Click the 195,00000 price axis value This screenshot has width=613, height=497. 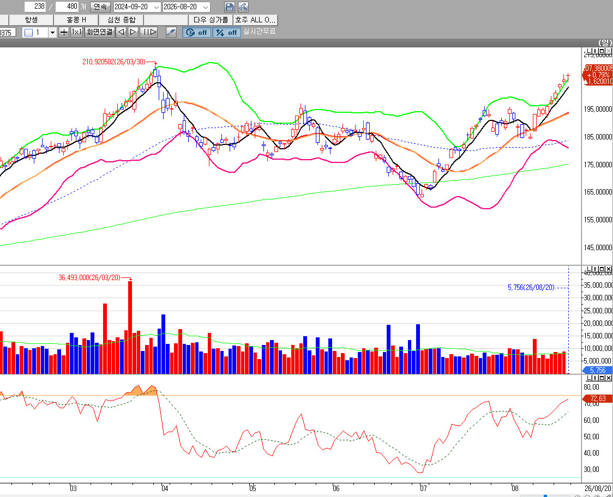point(598,109)
